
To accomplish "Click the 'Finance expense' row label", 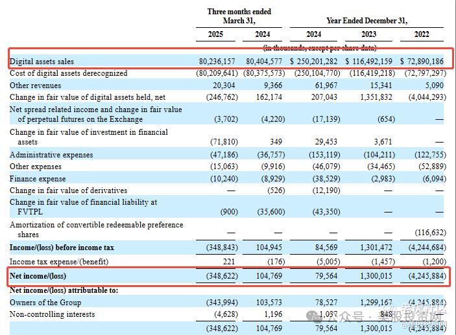I will click(x=38, y=179).
